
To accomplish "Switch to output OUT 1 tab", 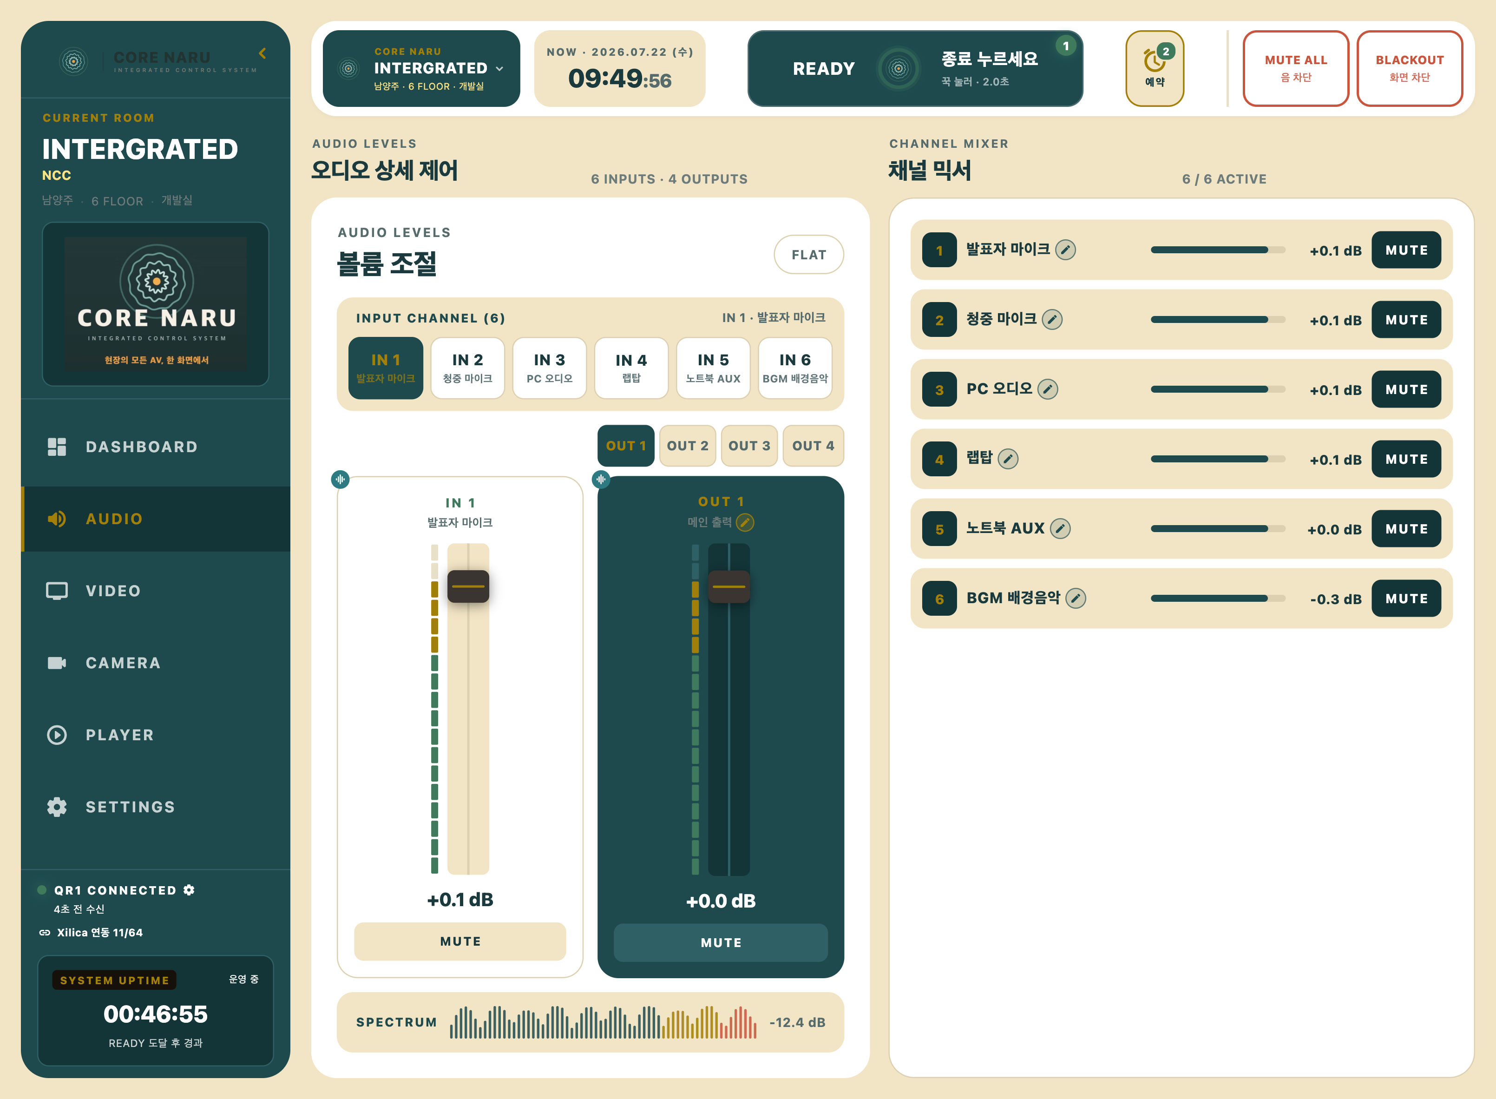I will [x=626, y=446].
